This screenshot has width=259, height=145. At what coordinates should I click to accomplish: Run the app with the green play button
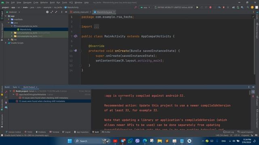tap(197, 7)
